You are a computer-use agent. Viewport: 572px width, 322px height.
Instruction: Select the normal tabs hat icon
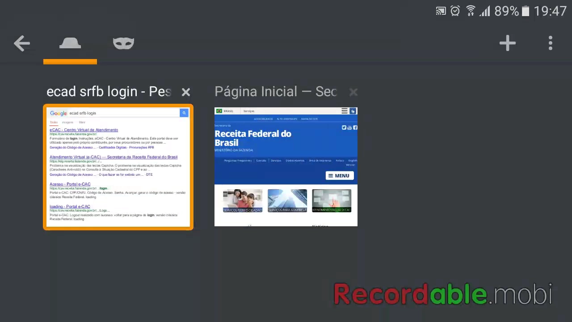[70, 43]
